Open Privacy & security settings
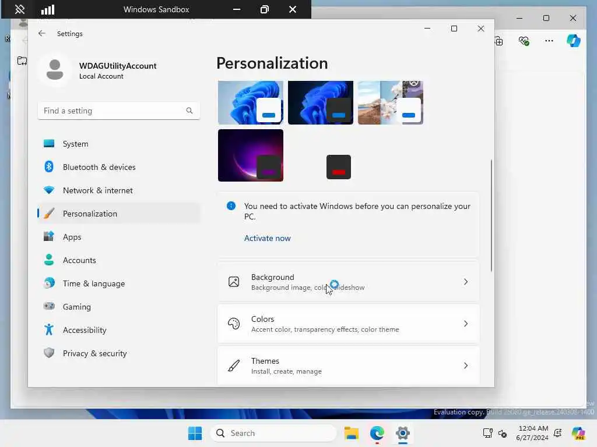The image size is (597, 447). tap(119, 353)
